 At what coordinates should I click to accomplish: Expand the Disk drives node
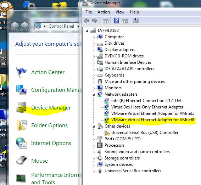(94, 44)
